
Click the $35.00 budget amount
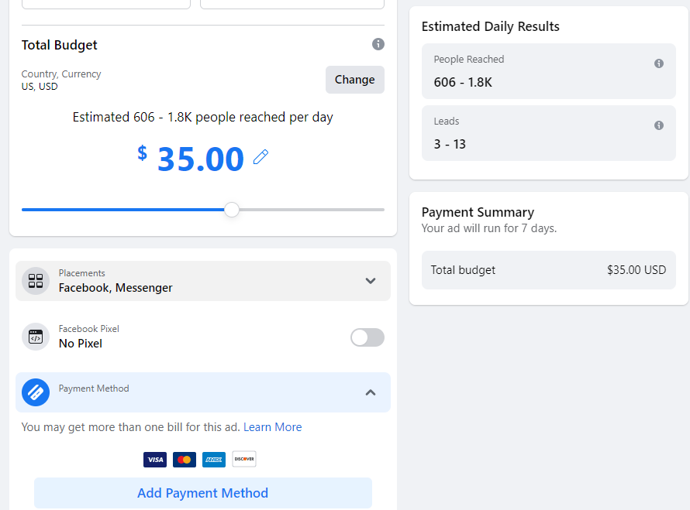click(x=200, y=159)
